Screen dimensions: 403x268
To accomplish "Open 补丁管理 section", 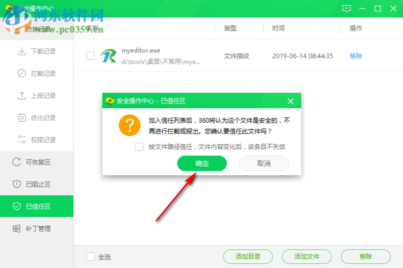I will click(37, 228).
